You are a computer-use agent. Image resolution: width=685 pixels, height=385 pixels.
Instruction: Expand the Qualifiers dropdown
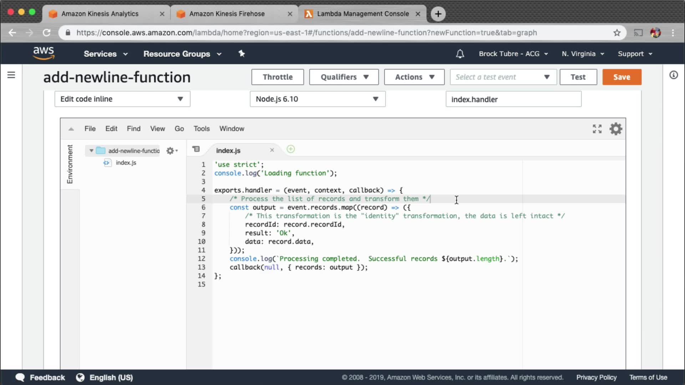344,77
